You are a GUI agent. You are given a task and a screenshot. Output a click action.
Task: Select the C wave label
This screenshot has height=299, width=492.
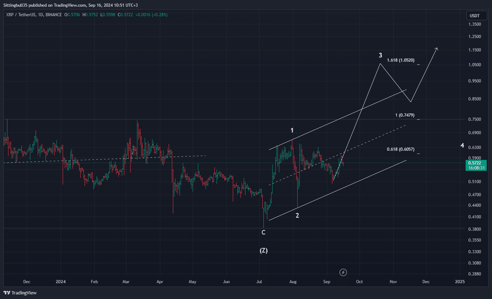point(263,232)
